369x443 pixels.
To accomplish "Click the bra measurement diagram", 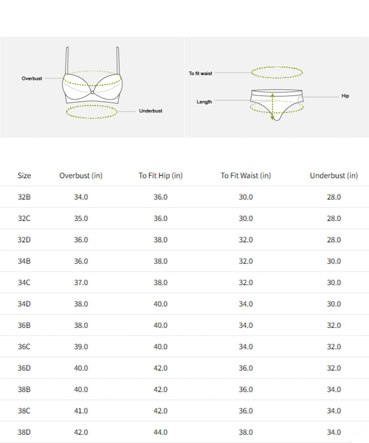I will pos(92,84).
